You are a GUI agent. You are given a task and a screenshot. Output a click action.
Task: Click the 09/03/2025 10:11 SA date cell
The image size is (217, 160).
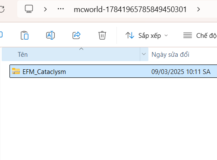tap(181, 71)
